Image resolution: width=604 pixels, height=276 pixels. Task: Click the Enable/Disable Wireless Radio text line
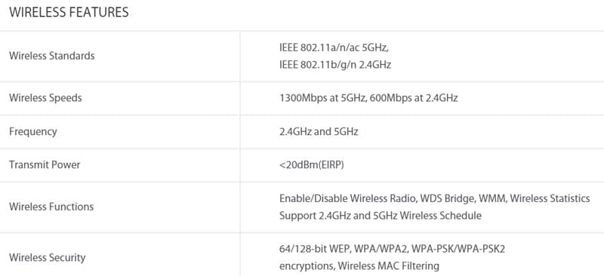point(435,198)
